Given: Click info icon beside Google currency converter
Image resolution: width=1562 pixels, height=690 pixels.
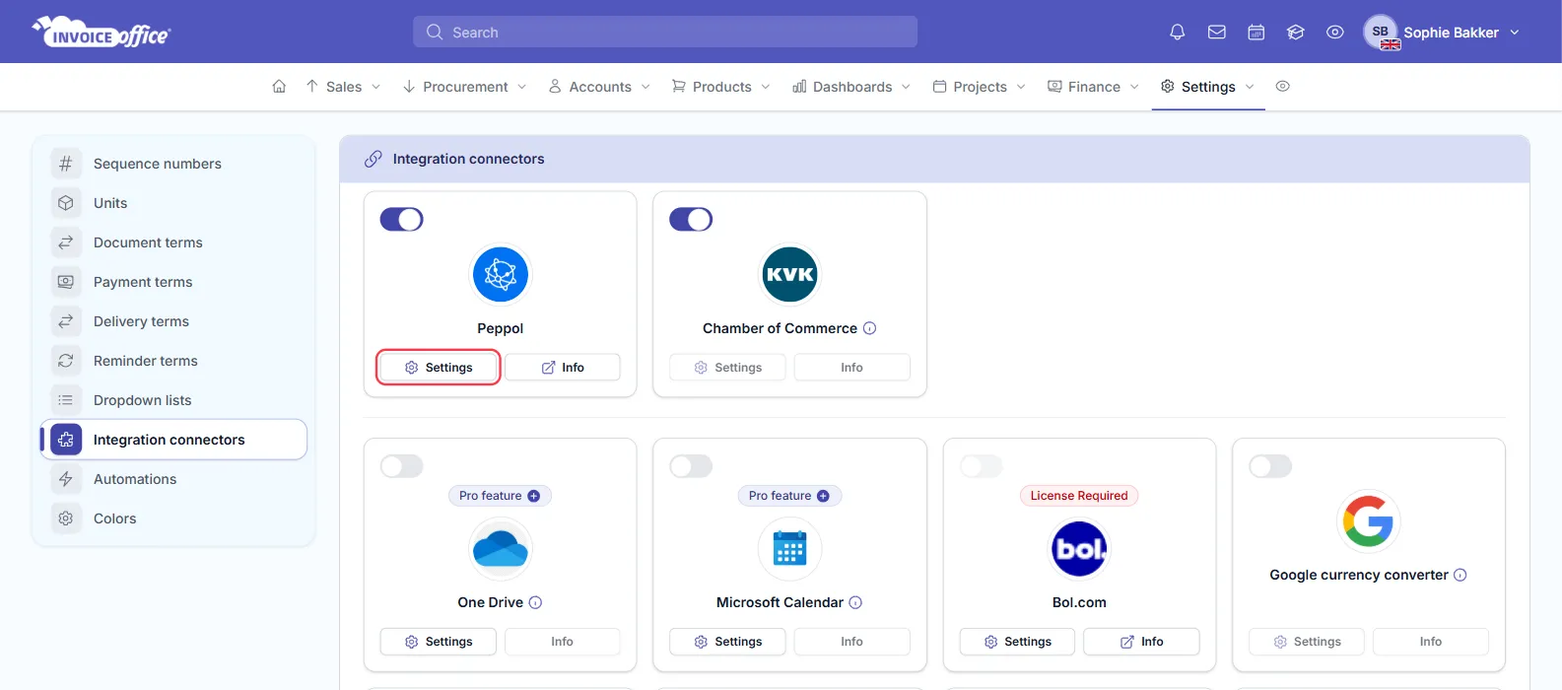Looking at the screenshot, I should (1460, 575).
